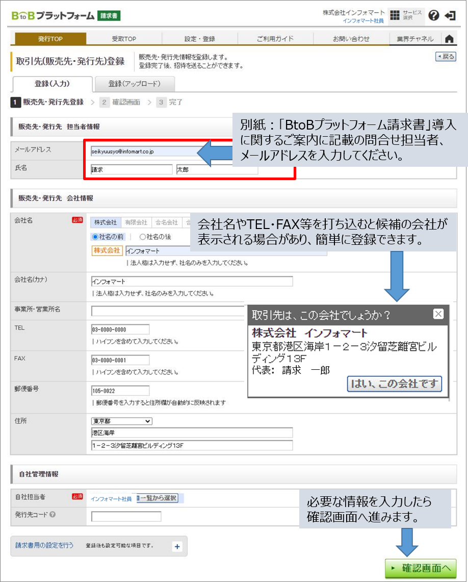
Task: Click the TEL field 03-0000-0000
Action: 120,330
